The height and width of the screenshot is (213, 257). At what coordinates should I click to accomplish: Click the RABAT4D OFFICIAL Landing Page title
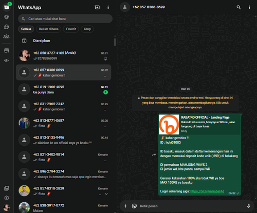205,118
